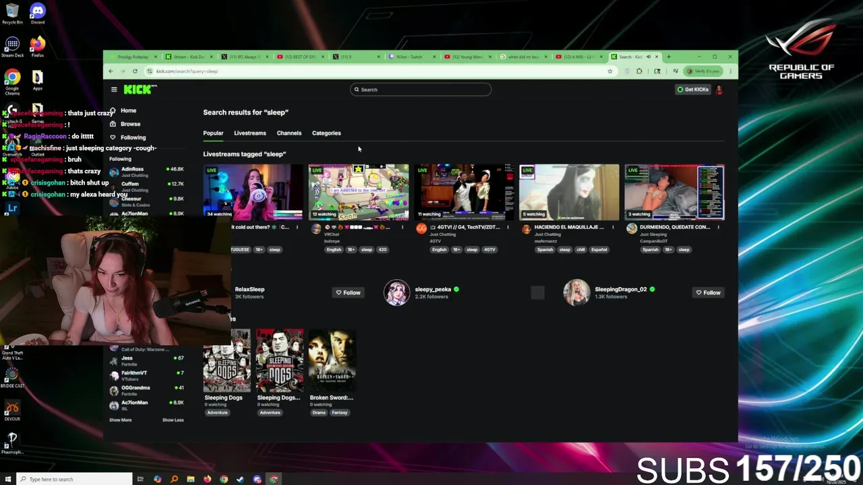The width and height of the screenshot is (863, 485).
Task: Open the Home icon in Kick sidebar
Action: coord(113,110)
